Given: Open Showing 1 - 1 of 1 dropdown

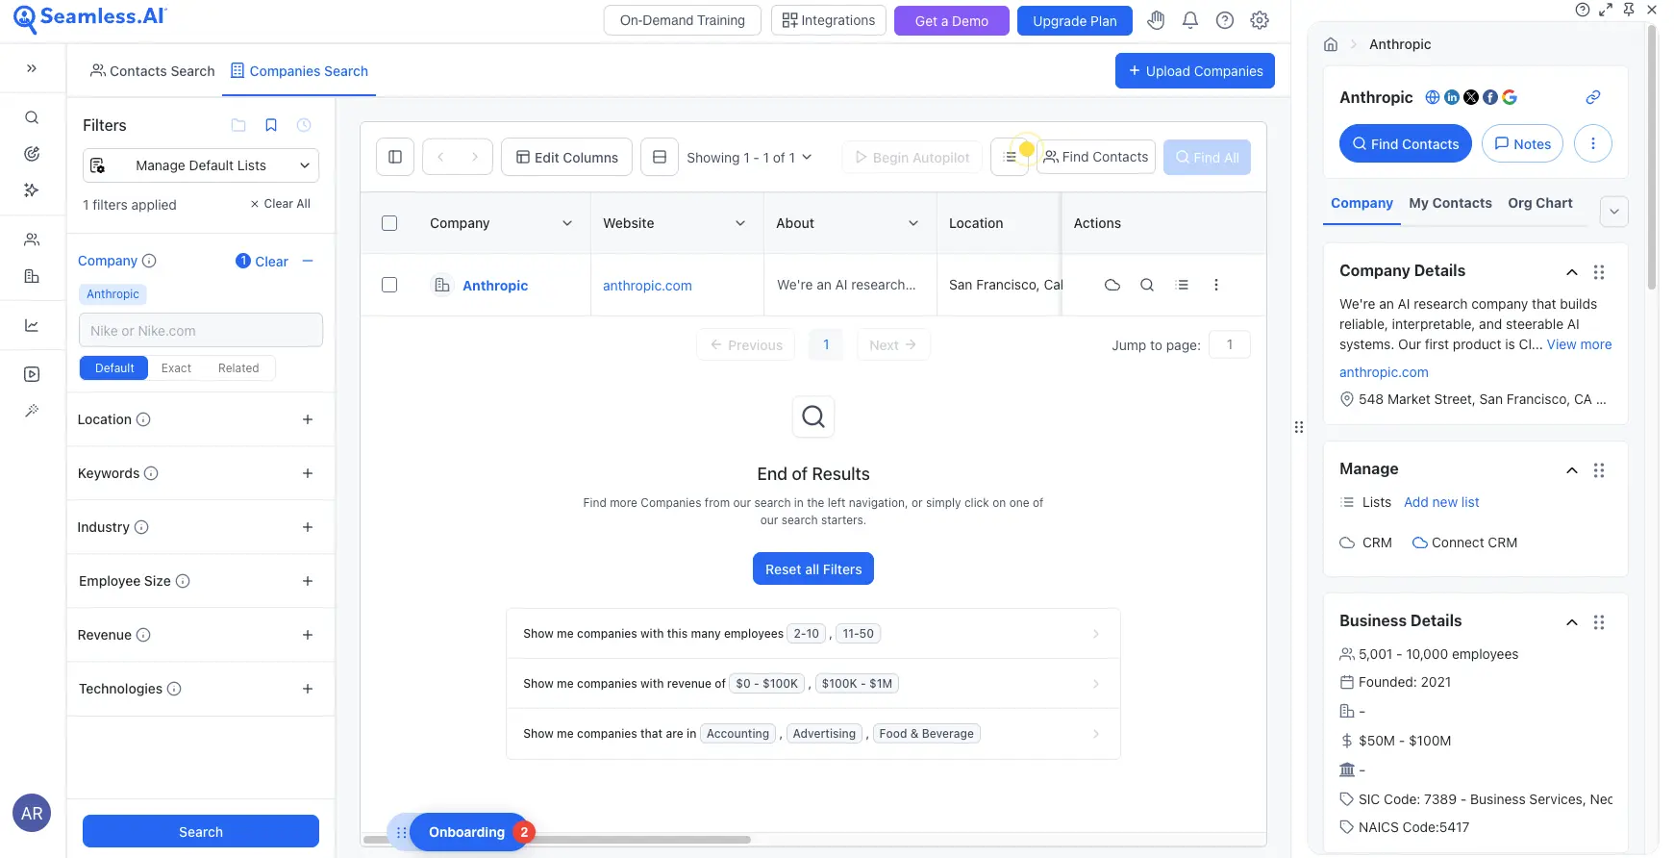Looking at the screenshot, I should point(749,157).
